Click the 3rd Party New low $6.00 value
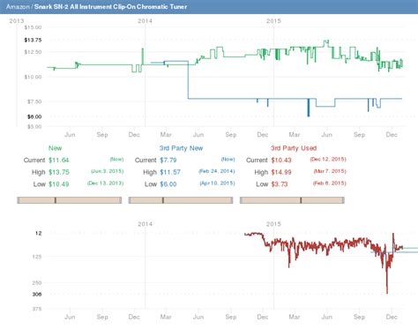418x329 pixels. [x=168, y=184]
